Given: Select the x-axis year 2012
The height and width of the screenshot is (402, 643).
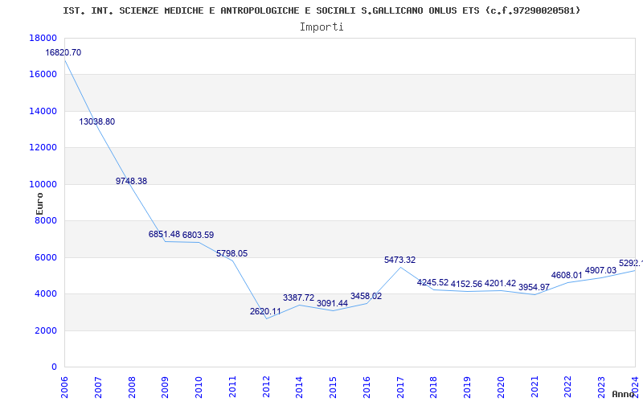Looking at the screenshot, I should pos(266,387).
